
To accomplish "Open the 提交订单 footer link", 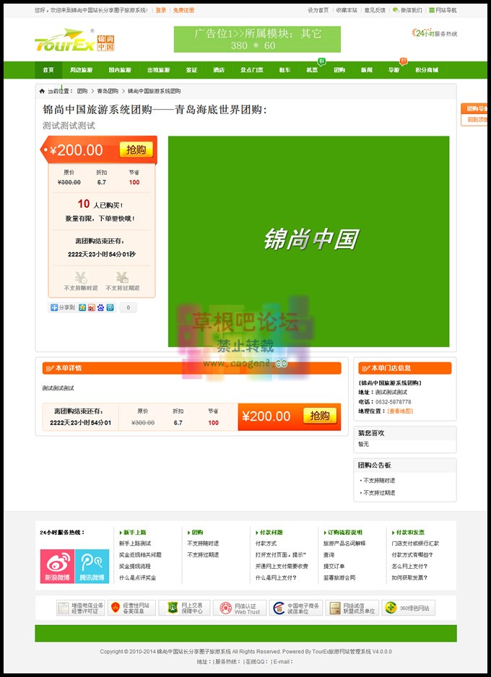I will pyautogui.click(x=334, y=566).
